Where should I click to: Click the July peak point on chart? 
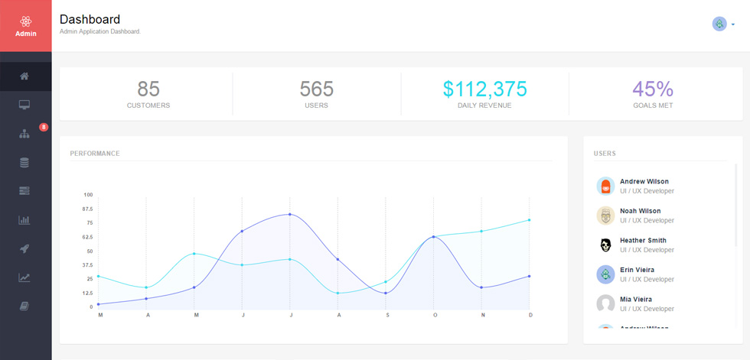289,214
